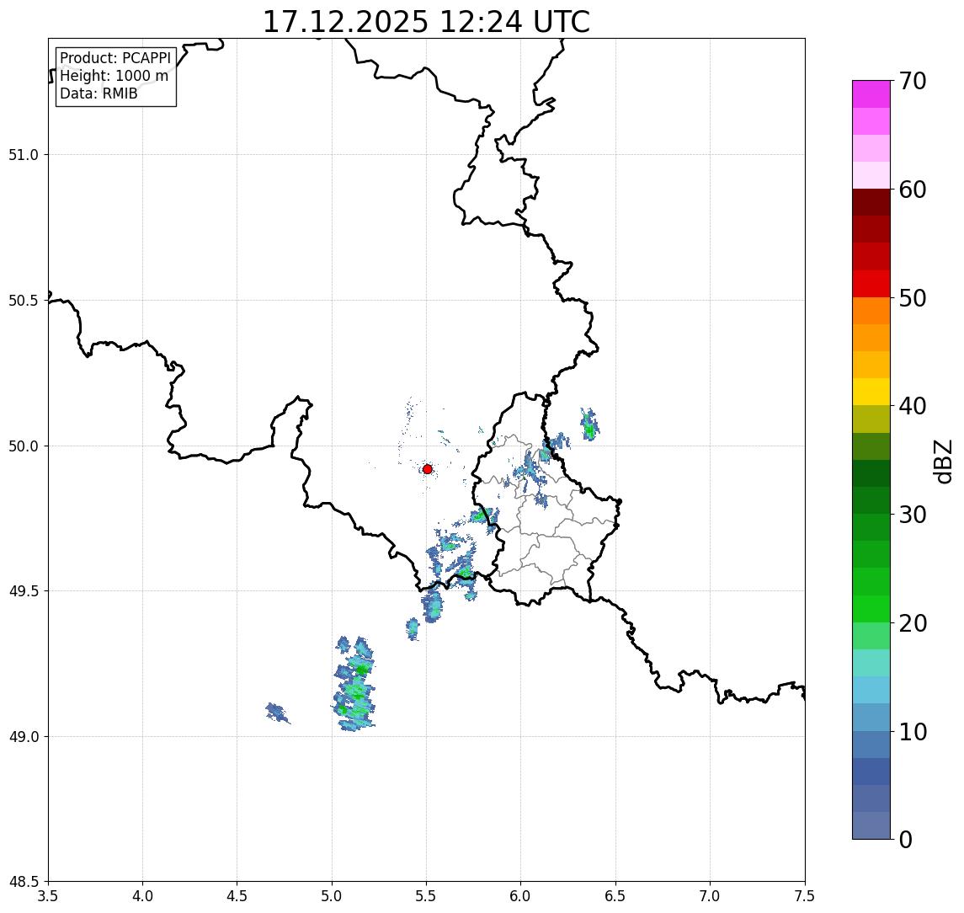Click the colorbar tick label "0"
This screenshot has height=913, width=964.
tap(906, 839)
